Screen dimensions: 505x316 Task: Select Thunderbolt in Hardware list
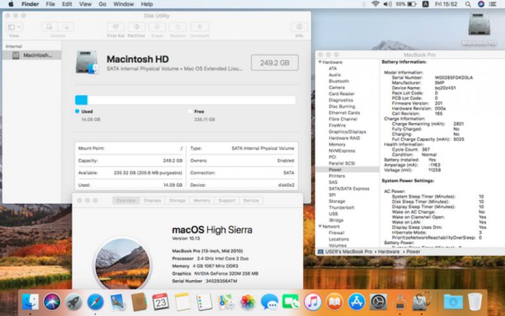342,208
